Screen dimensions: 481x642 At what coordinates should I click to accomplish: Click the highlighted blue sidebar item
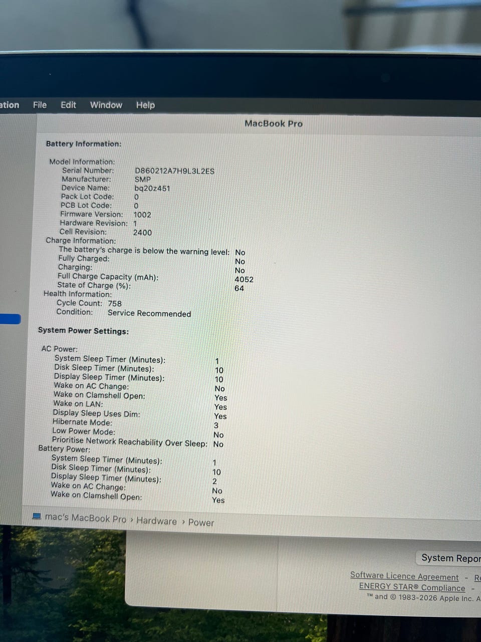click(x=10, y=319)
